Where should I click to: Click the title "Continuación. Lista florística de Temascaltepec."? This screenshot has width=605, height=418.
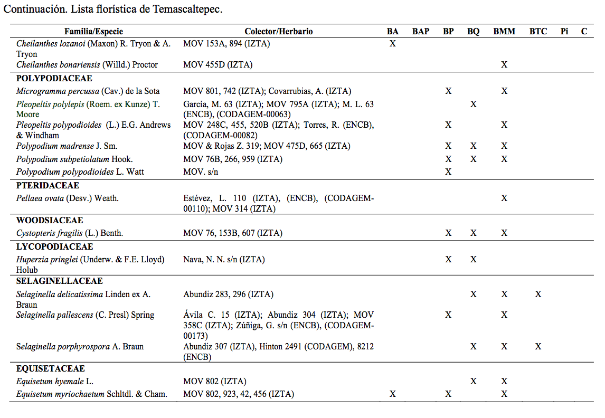point(113,10)
